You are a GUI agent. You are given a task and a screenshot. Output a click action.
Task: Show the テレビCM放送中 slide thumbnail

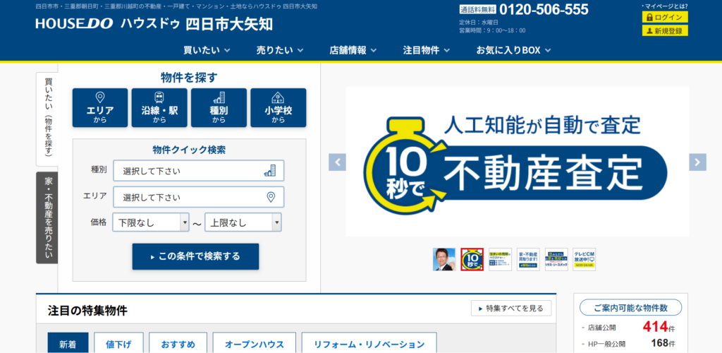[585, 259]
